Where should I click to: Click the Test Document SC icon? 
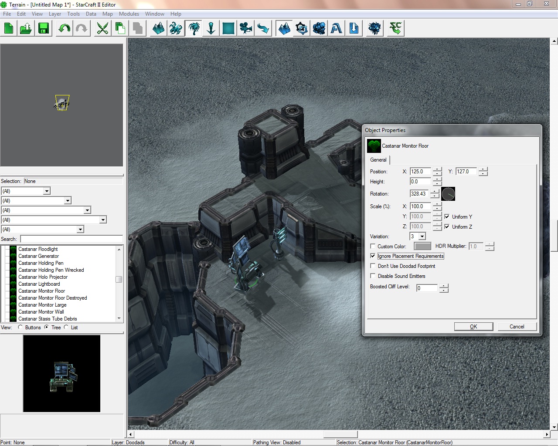[395, 29]
